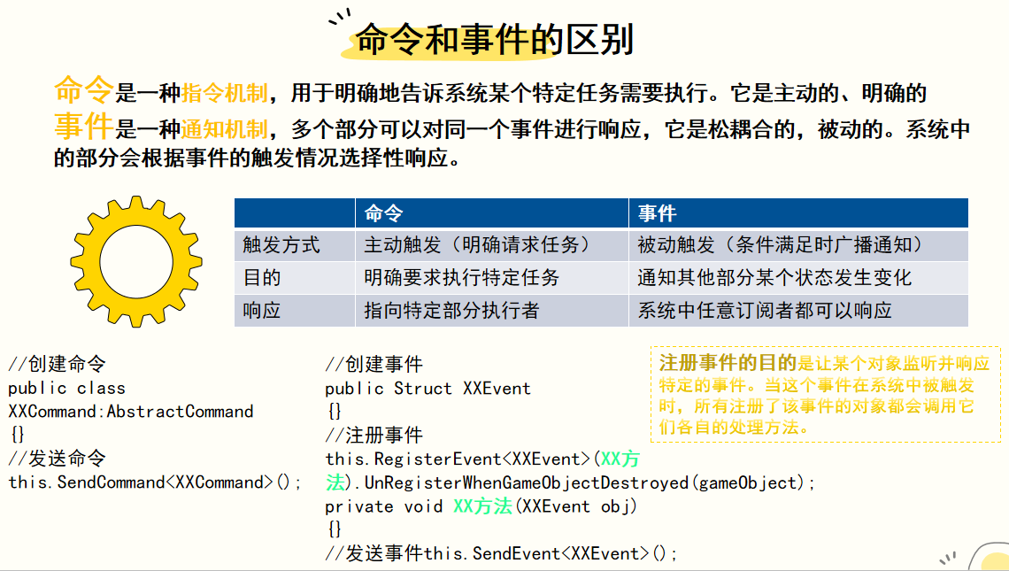
Task: Click the orange text 指令机制
Action: tap(224, 93)
